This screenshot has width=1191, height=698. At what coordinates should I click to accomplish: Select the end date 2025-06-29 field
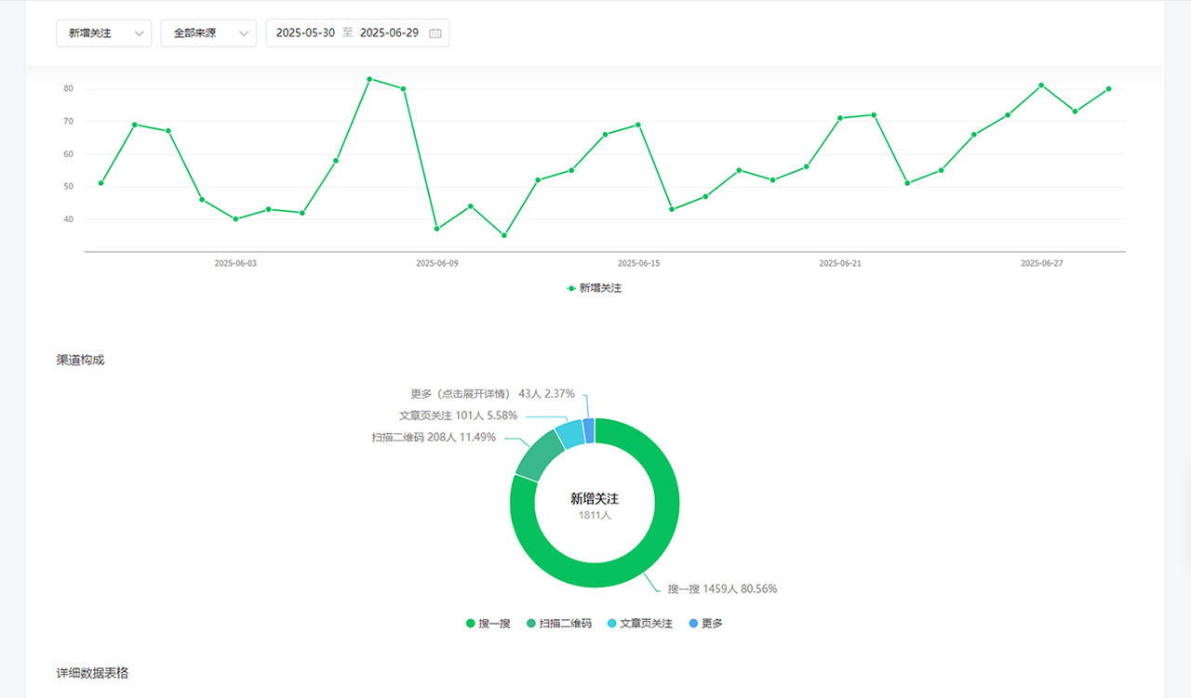click(389, 33)
